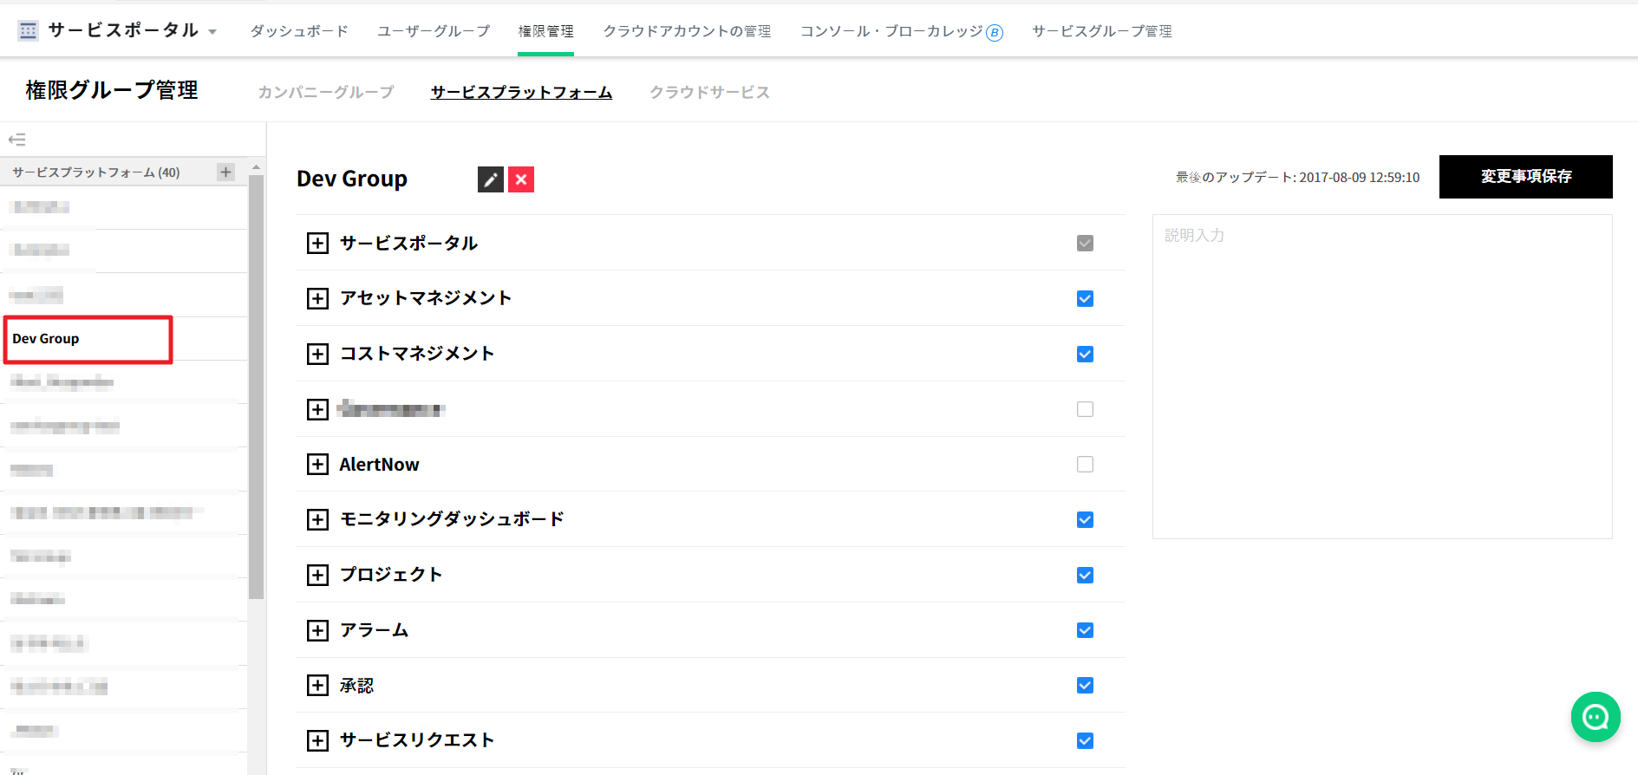Open the green chat support bubble
The height and width of the screenshot is (775, 1638).
click(1595, 717)
